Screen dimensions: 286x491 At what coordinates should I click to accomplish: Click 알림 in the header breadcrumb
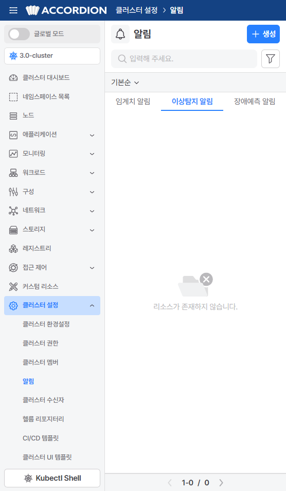pyautogui.click(x=176, y=10)
